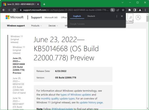Switch translation to Deutsch tab
Screen dimensions: 149x110
91,16
